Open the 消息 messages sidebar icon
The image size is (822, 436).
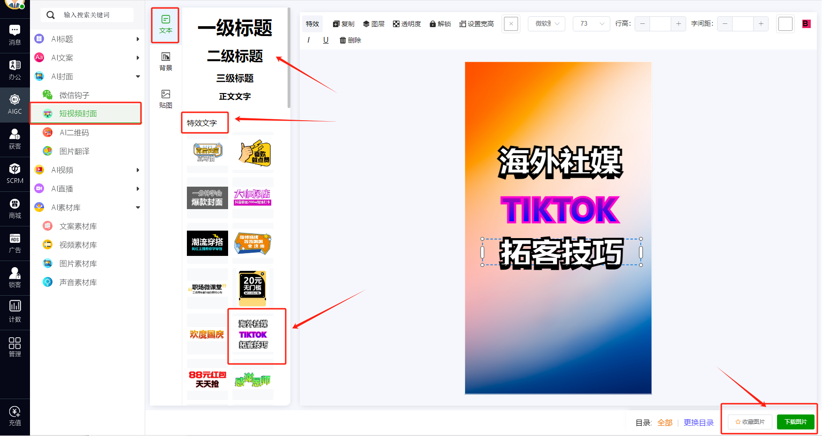tap(15, 35)
